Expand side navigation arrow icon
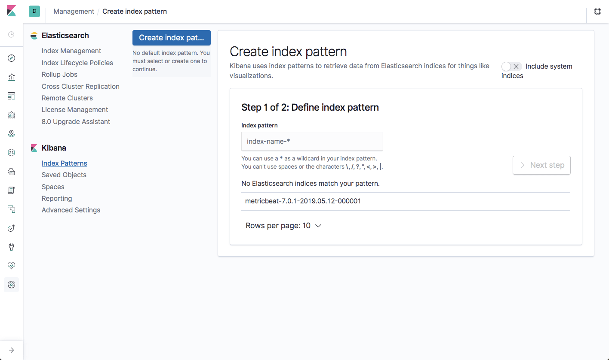This screenshot has height=360, width=609. click(11, 350)
